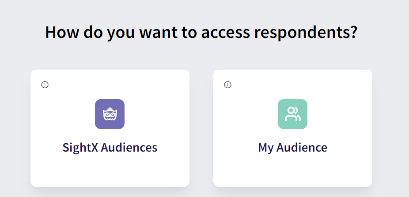Open details via SightX card's circled i
The image size is (409, 197).
tap(45, 85)
